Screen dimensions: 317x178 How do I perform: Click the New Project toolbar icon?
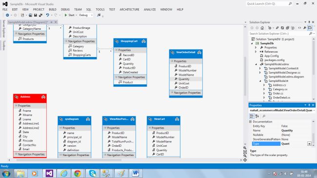click(x=22, y=15)
